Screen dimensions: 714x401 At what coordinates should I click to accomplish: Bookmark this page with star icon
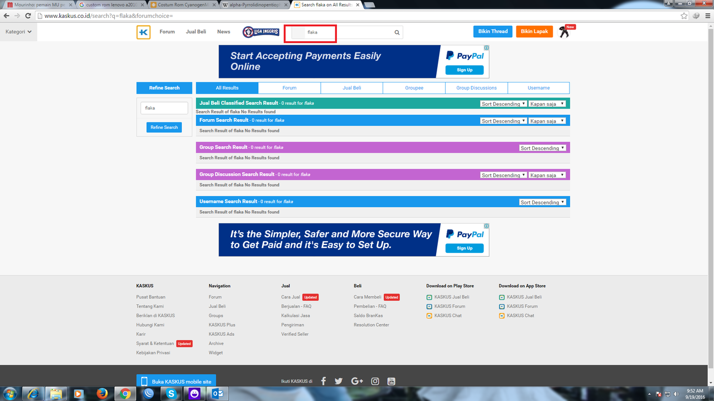pos(684,16)
